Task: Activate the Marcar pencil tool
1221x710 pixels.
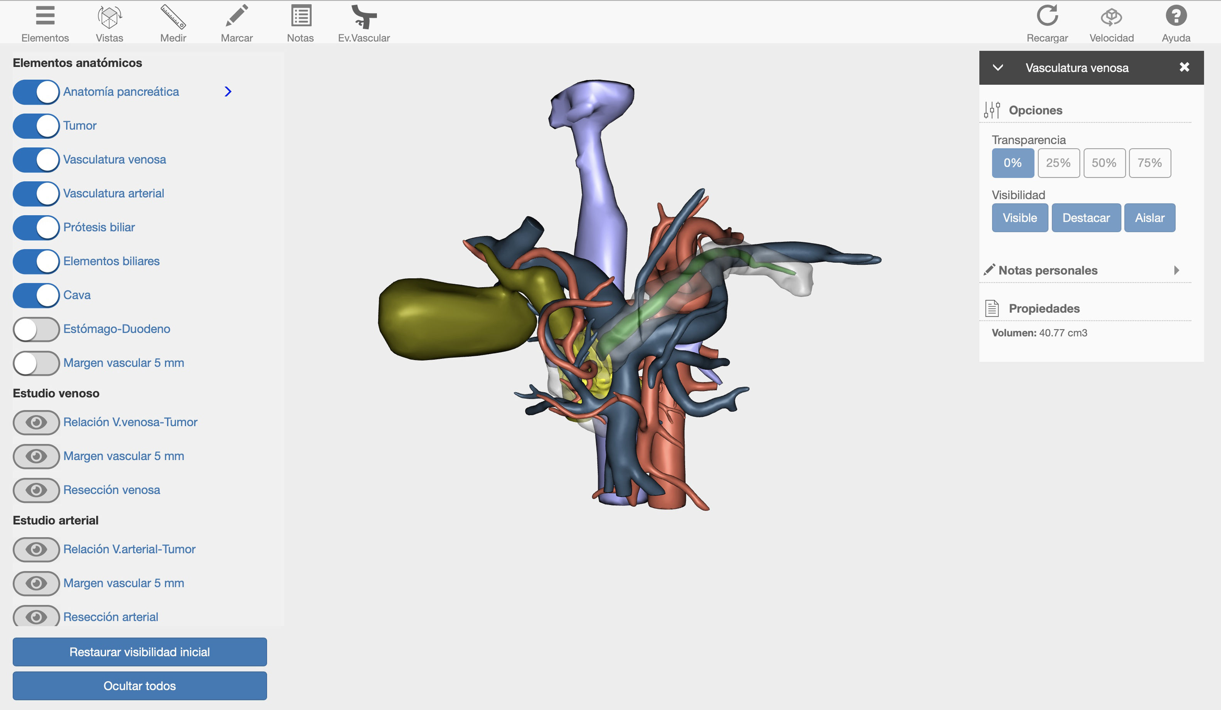Action: click(236, 17)
